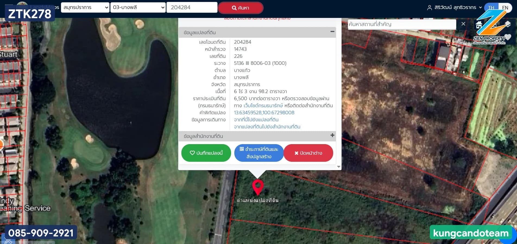
Task: Close the popup with ปิดหน้าต่าง button
Action: coord(308,153)
